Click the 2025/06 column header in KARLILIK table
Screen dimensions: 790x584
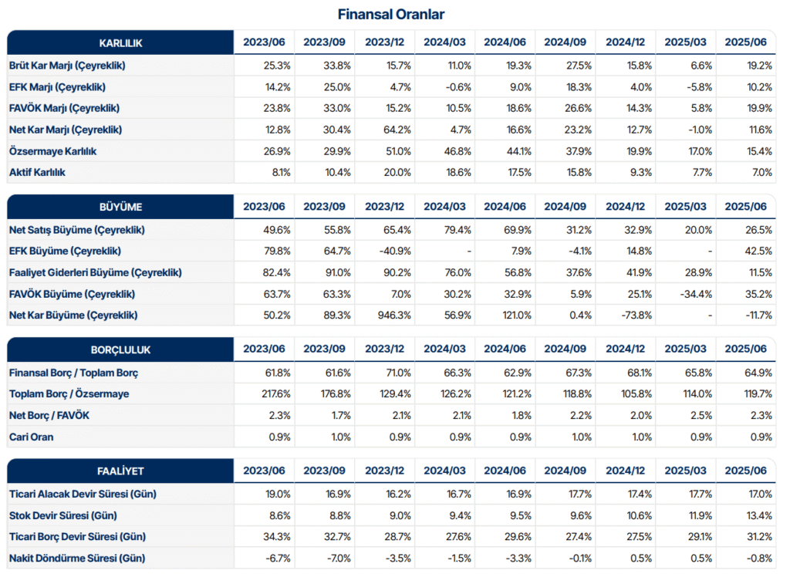745,42
